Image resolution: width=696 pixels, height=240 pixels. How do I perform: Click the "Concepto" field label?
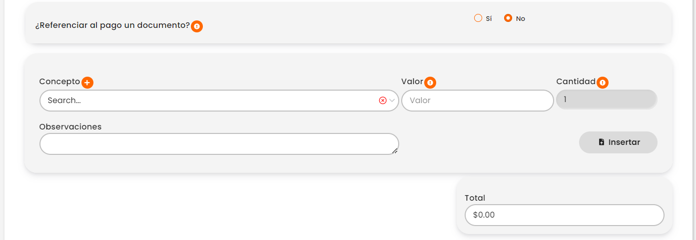click(x=59, y=82)
